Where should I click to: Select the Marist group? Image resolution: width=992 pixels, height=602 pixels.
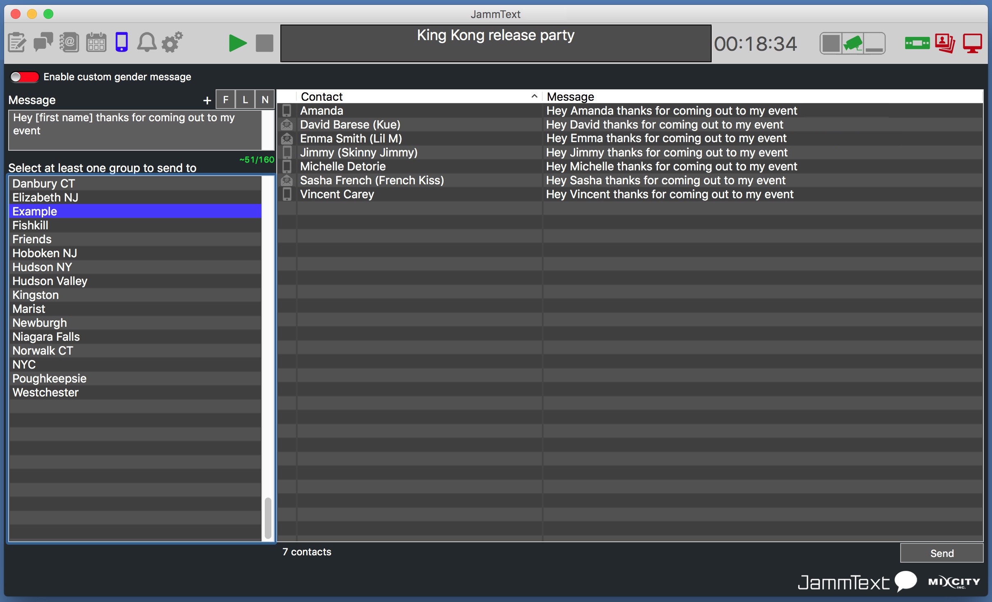coord(135,309)
